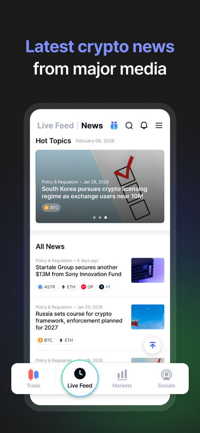The width and height of the screenshot is (200, 433).
Task: Switch to the Live Feed header tab
Action: pyautogui.click(x=55, y=126)
